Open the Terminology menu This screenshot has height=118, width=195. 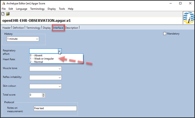point(38,9)
